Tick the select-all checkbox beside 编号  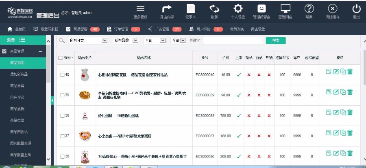(x=61, y=58)
